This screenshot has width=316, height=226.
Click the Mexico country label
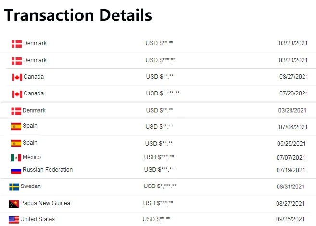point(32,157)
